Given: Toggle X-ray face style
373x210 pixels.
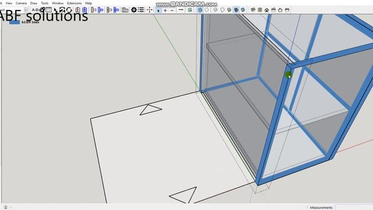Looking at the screenshot, I should point(200,10).
